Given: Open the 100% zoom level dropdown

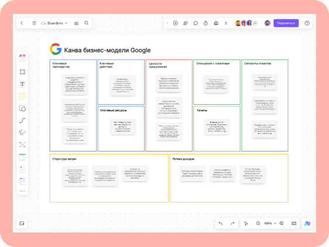Looking at the screenshot, I should [x=270, y=223].
